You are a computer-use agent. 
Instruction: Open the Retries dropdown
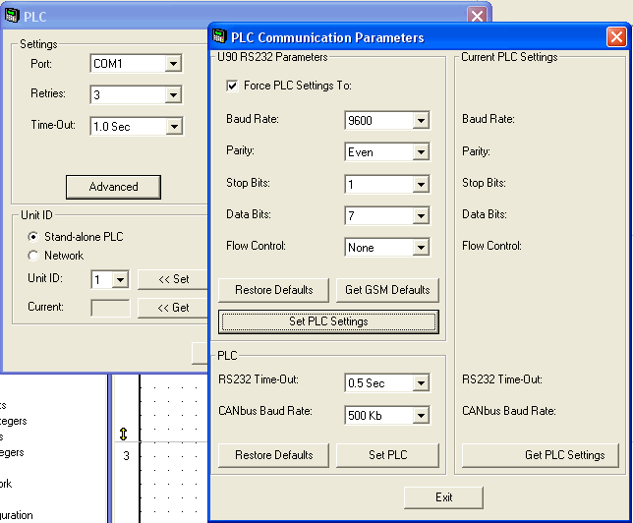tap(173, 95)
